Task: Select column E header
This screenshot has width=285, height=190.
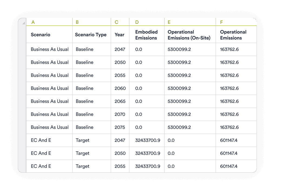Action: pos(190,22)
